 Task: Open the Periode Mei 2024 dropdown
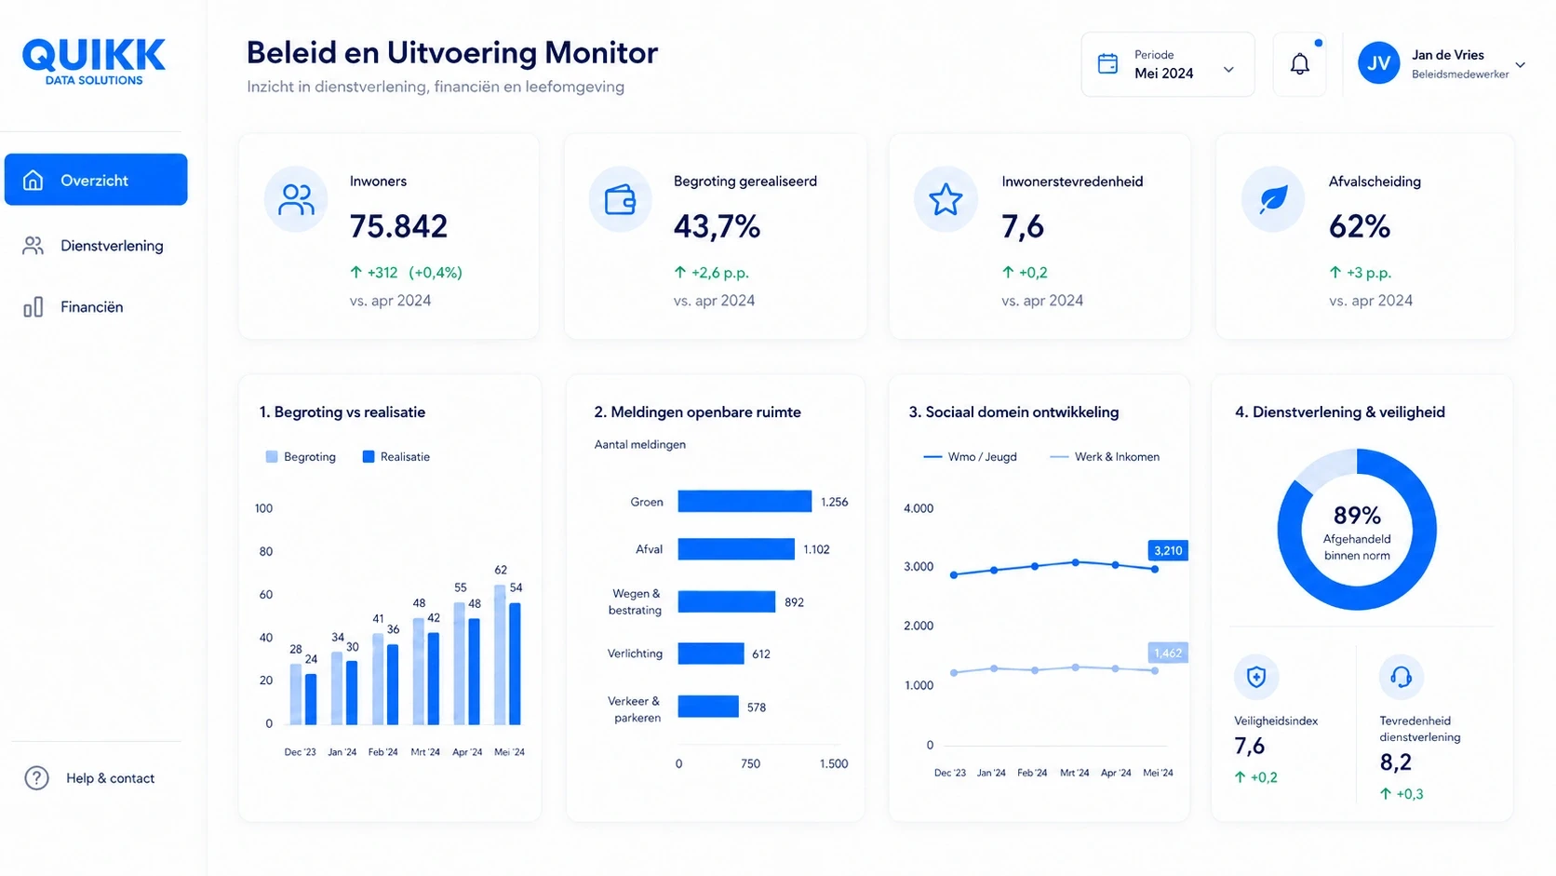point(1168,64)
